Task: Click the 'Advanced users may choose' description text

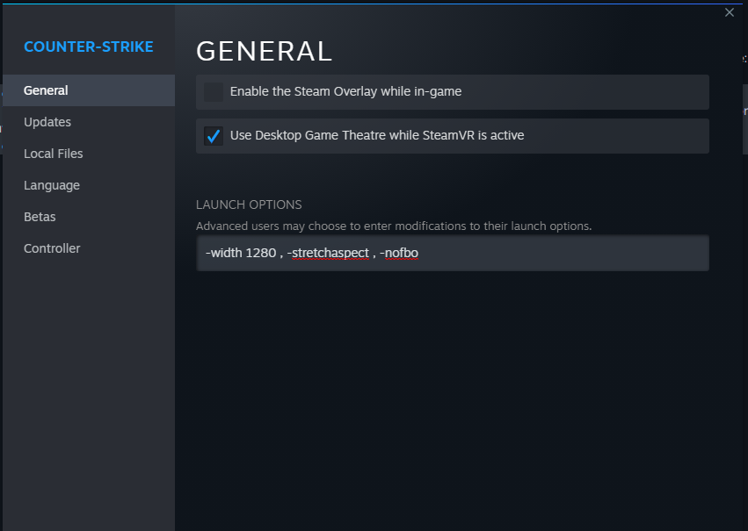Action: [394, 226]
